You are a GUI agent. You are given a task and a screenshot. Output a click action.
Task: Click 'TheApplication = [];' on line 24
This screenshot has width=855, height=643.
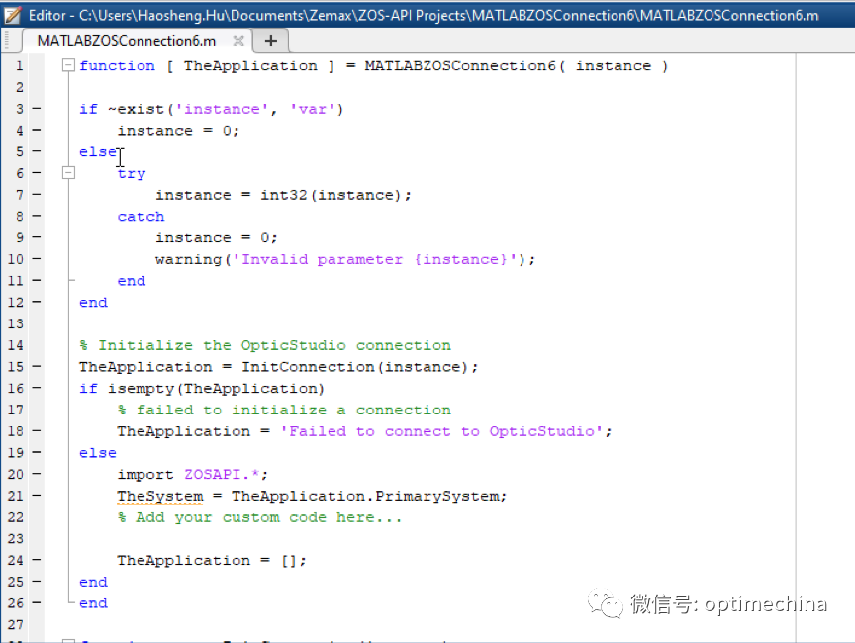pyautogui.click(x=212, y=561)
